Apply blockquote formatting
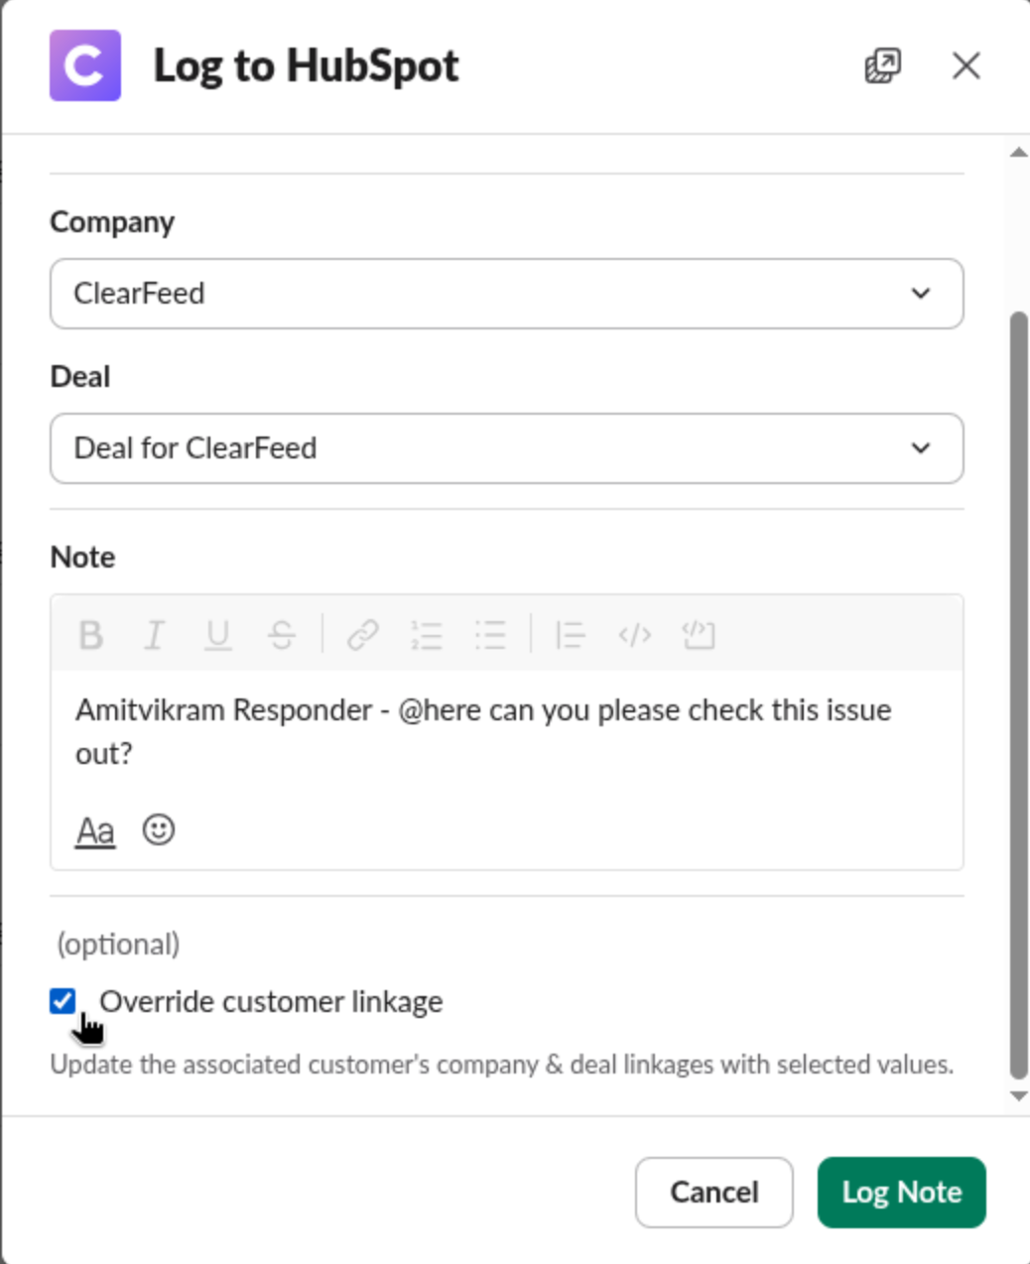 [571, 635]
